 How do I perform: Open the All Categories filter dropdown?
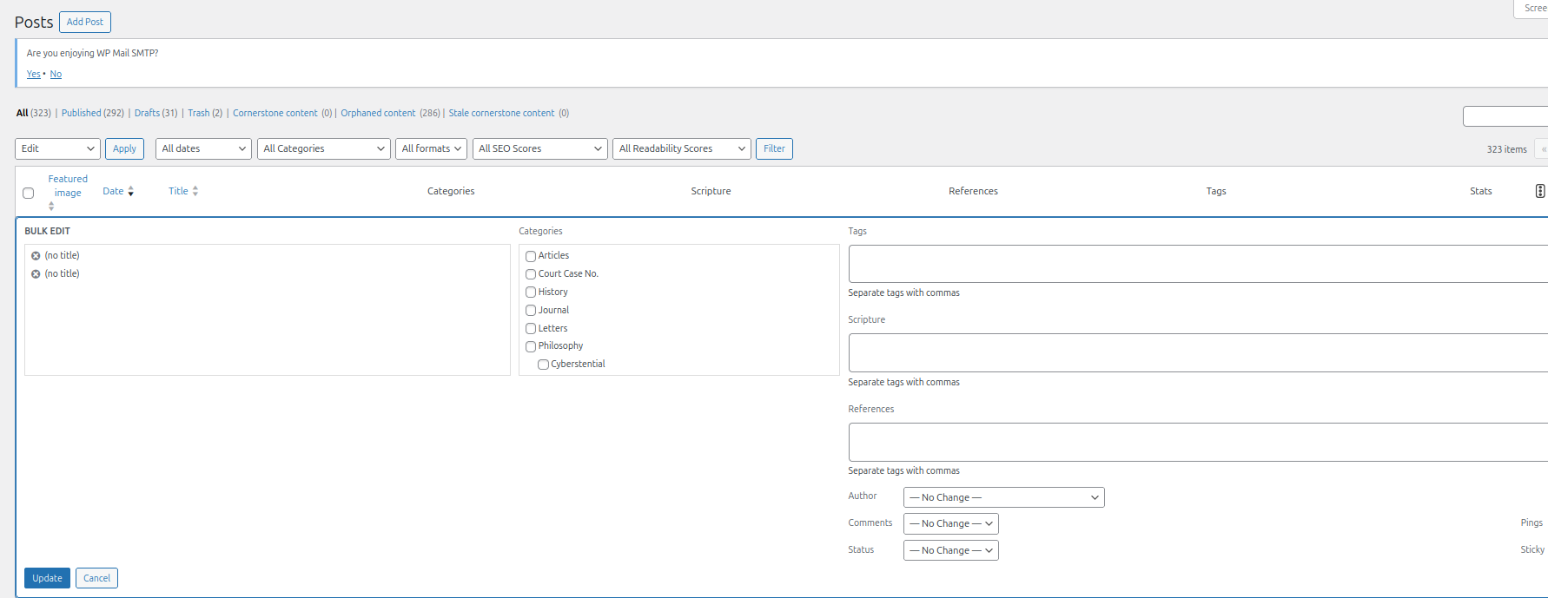(x=323, y=149)
